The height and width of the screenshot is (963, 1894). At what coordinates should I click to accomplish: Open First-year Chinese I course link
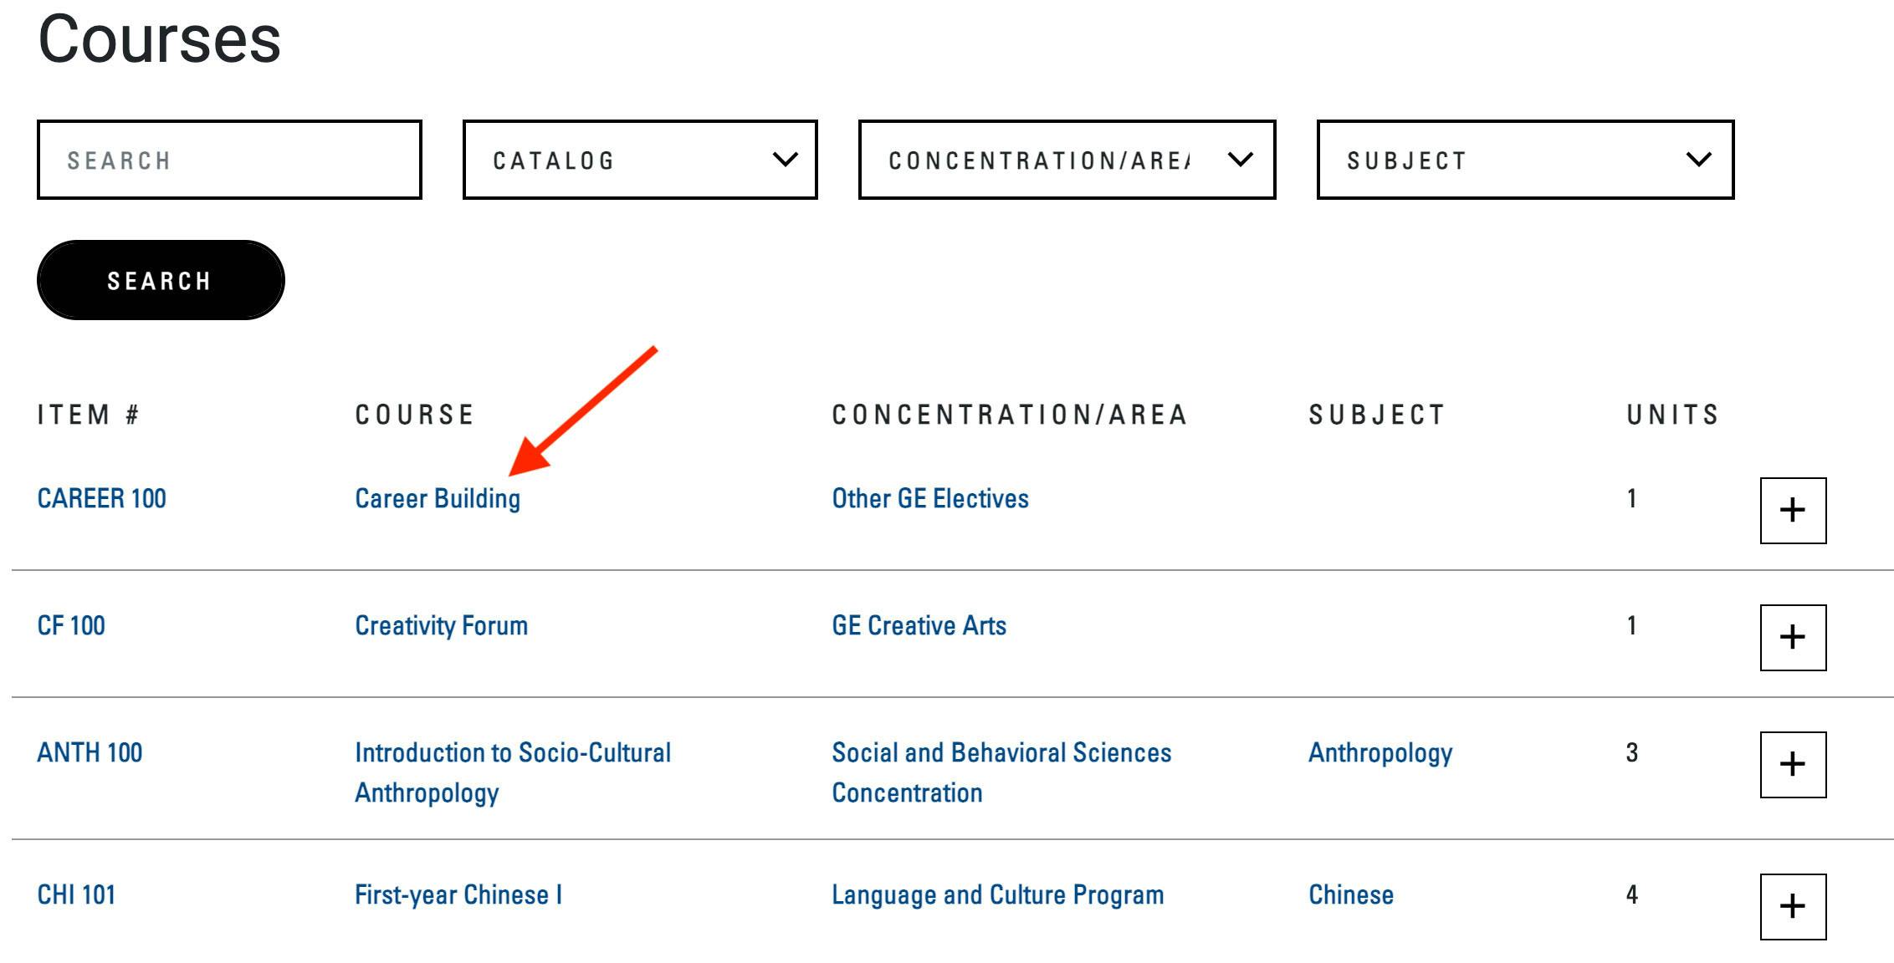[x=458, y=895]
